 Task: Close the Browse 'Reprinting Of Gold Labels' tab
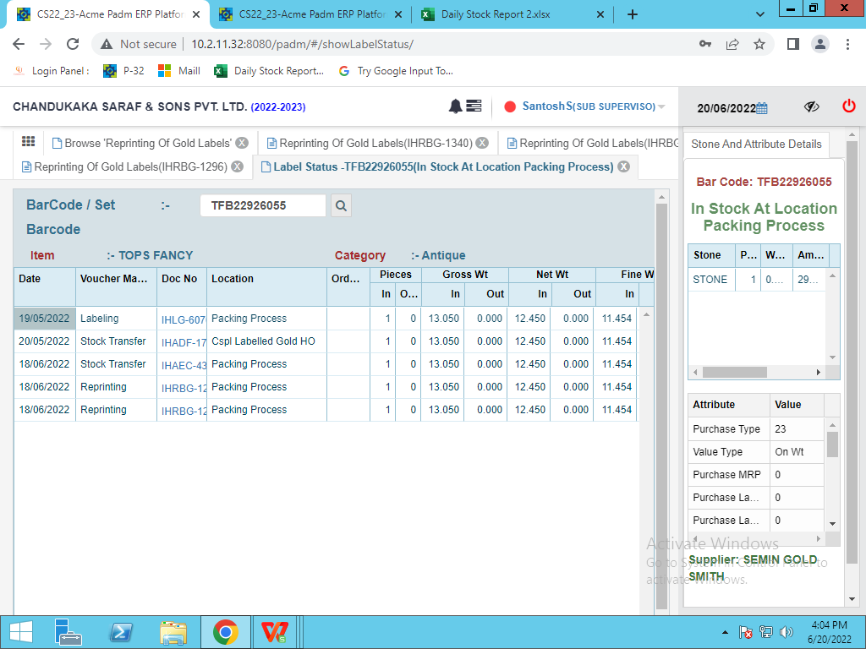[242, 143]
